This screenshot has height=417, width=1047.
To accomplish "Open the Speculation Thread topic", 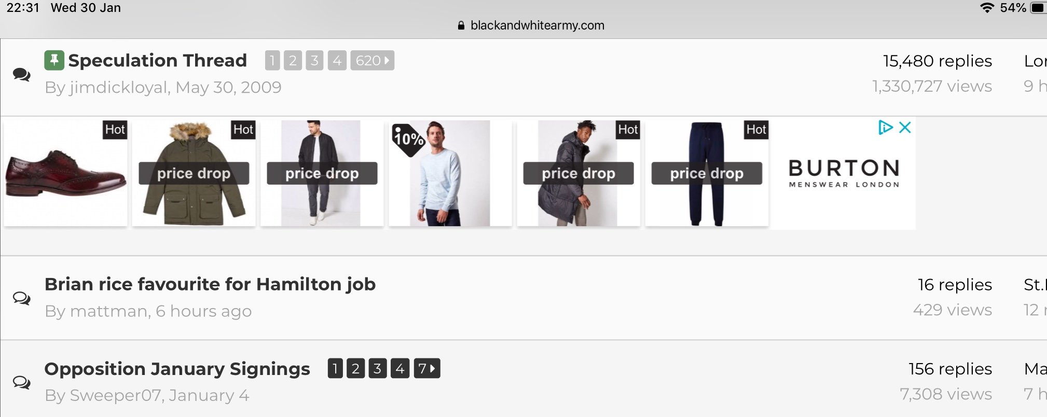I will click(x=157, y=61).
